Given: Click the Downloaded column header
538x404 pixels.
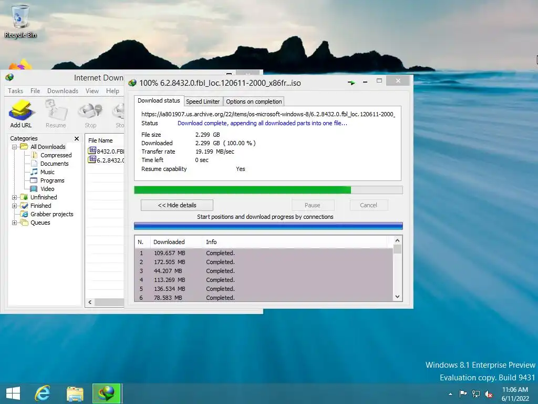Looking at the screenshot, I should click(177, 242).
